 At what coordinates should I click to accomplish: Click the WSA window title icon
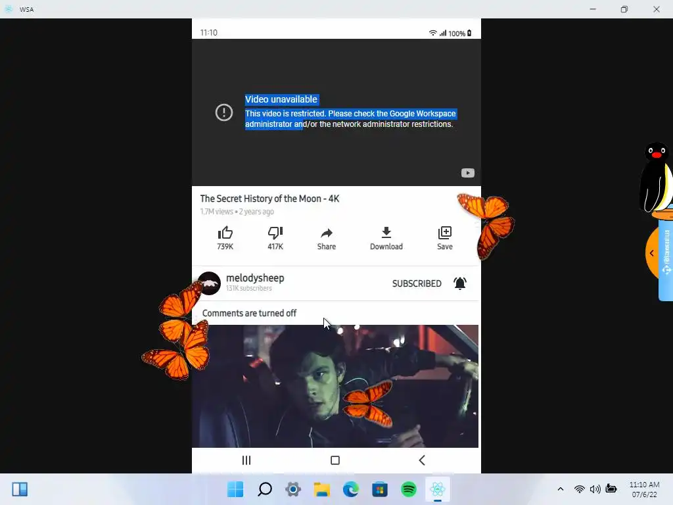[x=9, y=9]
